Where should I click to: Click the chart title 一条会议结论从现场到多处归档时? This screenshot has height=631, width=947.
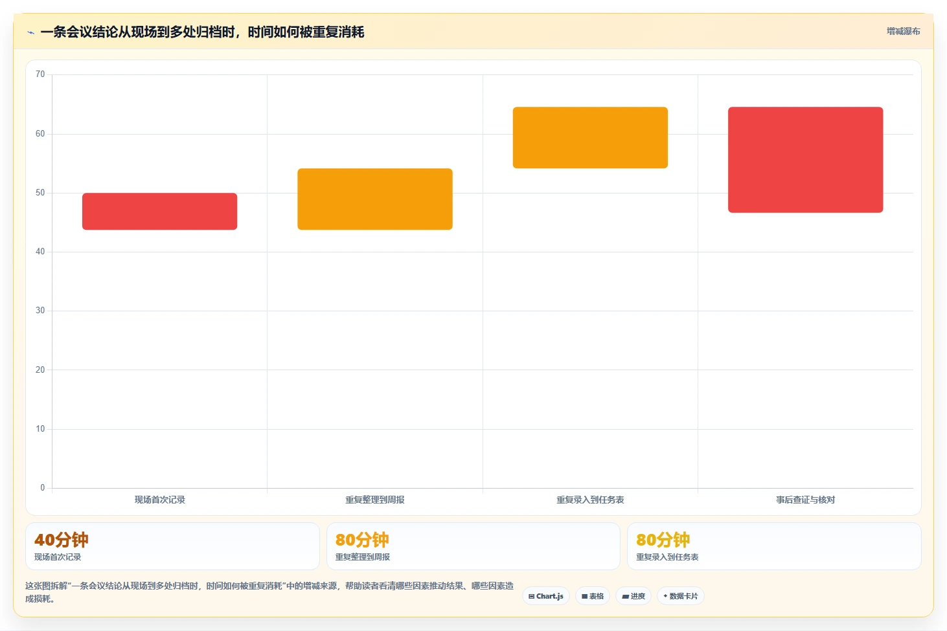pyautogui.click(x=202, y=32)
